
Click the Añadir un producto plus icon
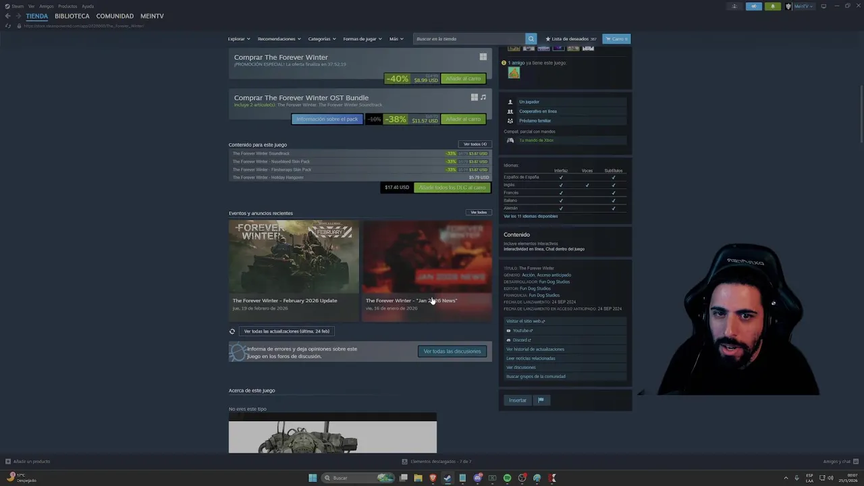coord(8,462)
